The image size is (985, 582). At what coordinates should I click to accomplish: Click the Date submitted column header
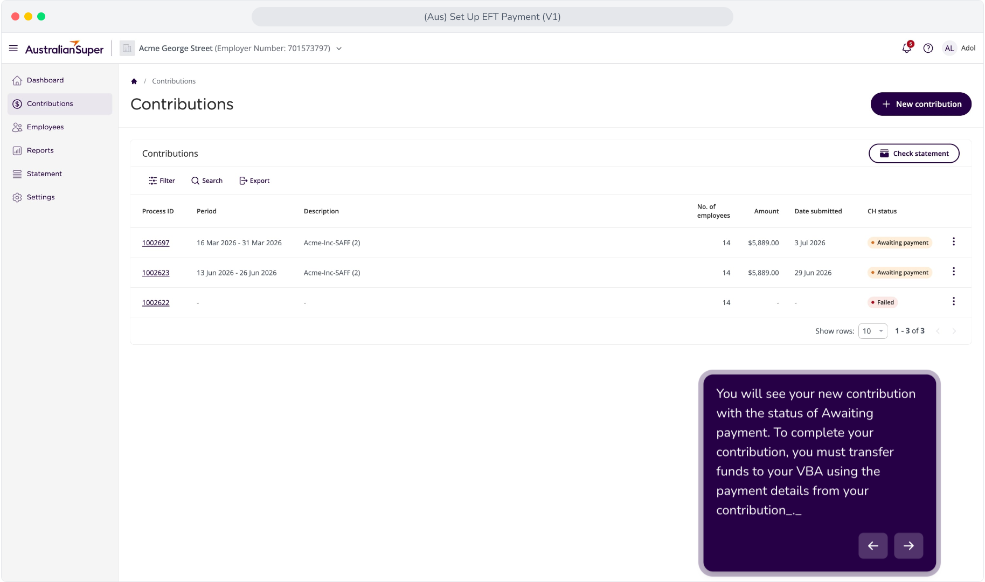(x=818, y=211)
